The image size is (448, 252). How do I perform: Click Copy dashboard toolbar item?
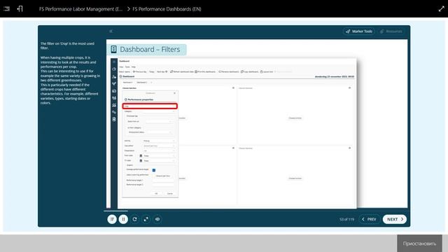[249, 71]
